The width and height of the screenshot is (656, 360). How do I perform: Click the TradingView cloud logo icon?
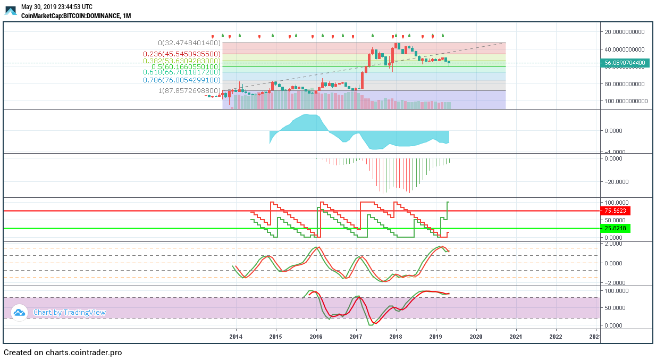(x=20, y=313)
